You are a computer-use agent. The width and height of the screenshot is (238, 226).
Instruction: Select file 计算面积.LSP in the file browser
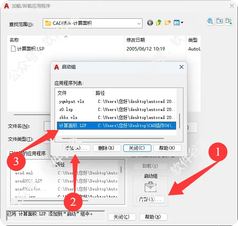pos(28,49)
